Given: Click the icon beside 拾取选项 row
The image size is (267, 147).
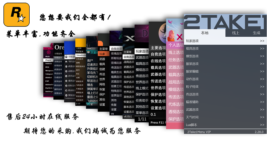Looking at the screenshot, I should (66, 86).
